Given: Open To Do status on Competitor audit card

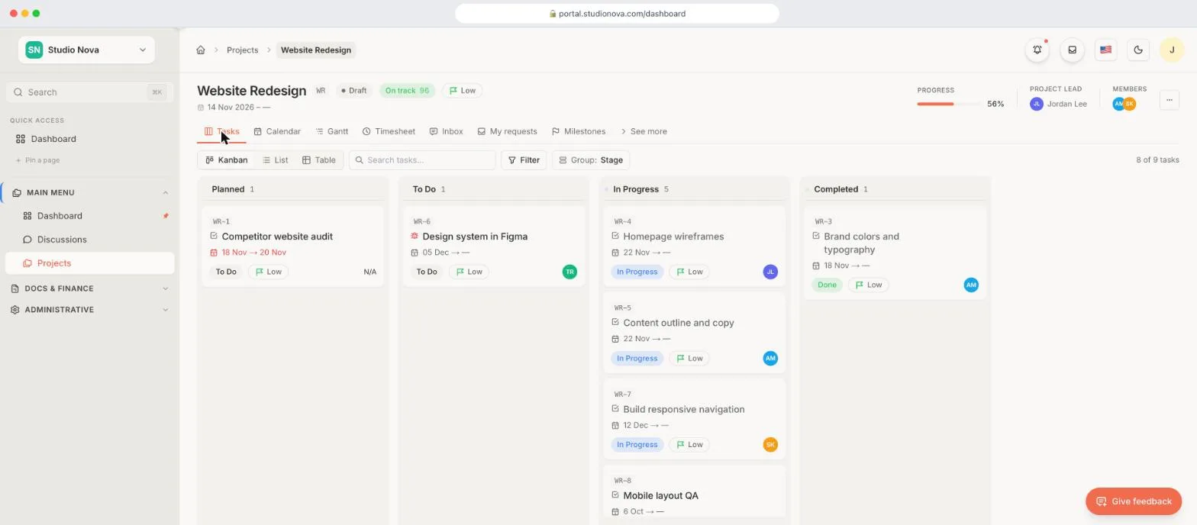Looking at the screenshot, I should point(226,272).
